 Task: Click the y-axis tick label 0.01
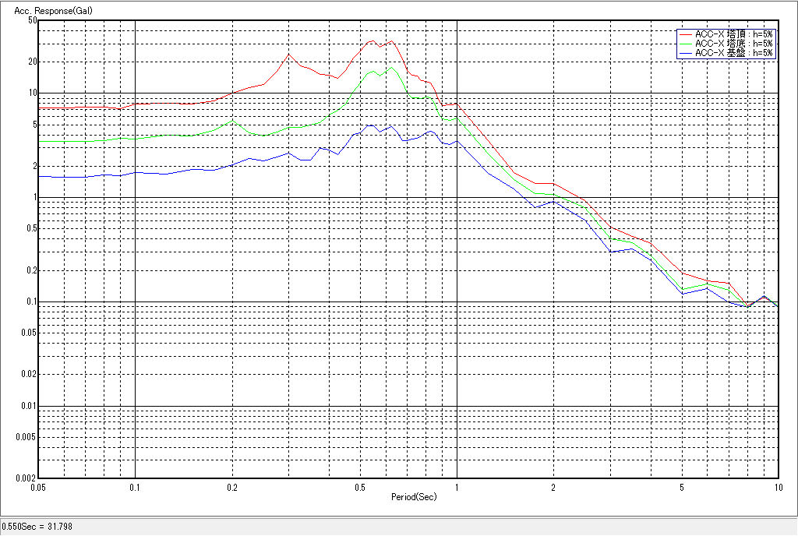pos(28,406)
